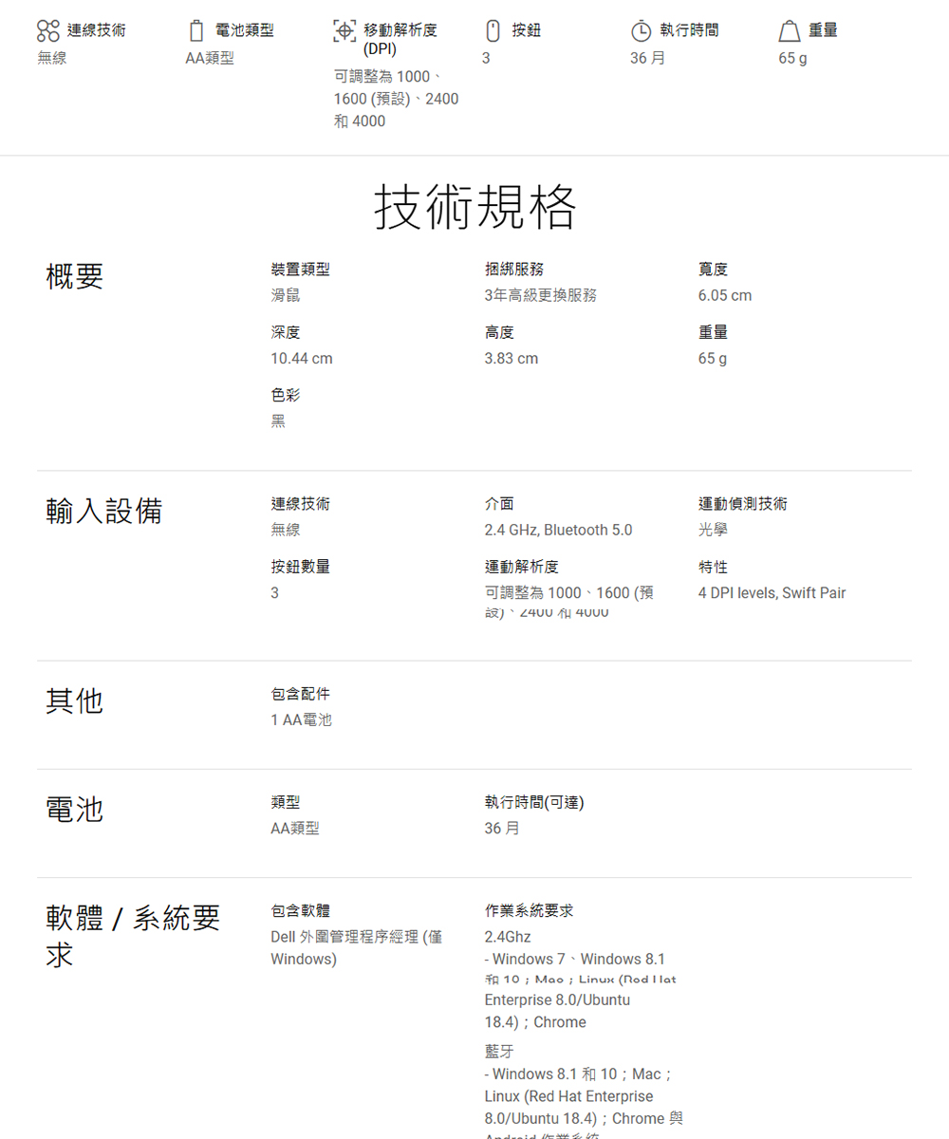The height and width of the screenshot is (1139, 949).
Task: Click the 技術規格 page heading
Action: click(474, 206)
